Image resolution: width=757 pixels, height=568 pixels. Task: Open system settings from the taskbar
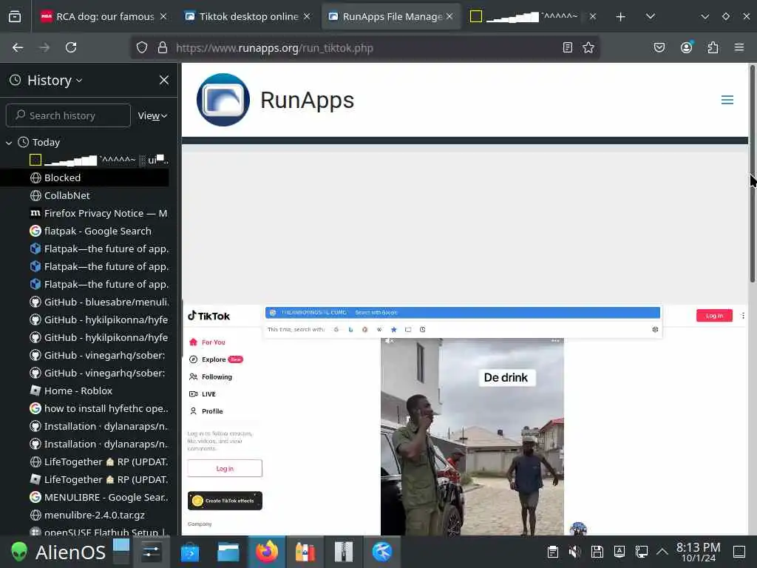click(x=151, y=552)
